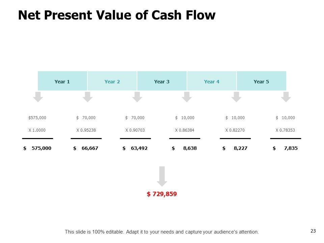This screenshot has height=243, width=324.
Task: Click the red total $729,859
Action: tap(162, 194)
